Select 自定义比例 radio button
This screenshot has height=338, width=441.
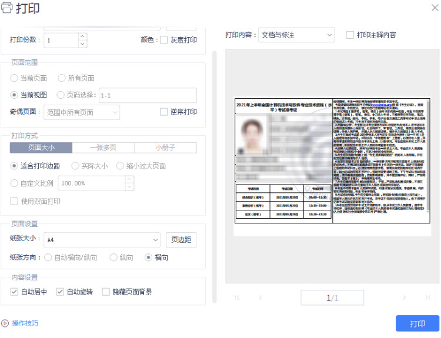tap(14, 183)
